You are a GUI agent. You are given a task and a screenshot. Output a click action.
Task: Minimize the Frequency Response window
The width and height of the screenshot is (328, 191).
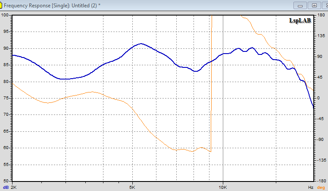point(300,6)
